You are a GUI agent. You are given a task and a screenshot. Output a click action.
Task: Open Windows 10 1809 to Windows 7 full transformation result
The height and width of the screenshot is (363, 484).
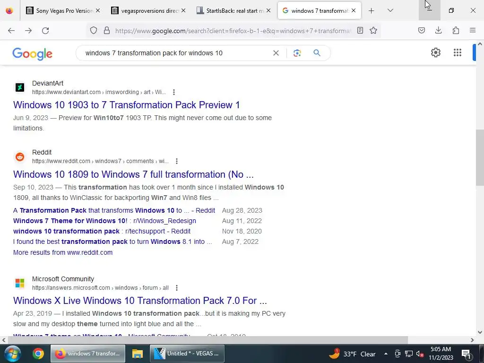(x=133, y=174)
